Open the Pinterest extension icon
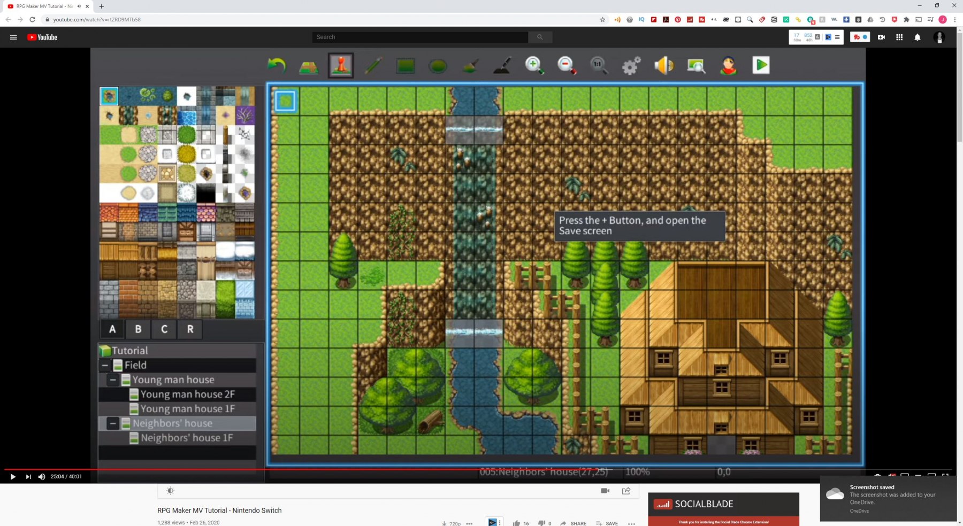The image size is (963, 526). tap(678, 19)
